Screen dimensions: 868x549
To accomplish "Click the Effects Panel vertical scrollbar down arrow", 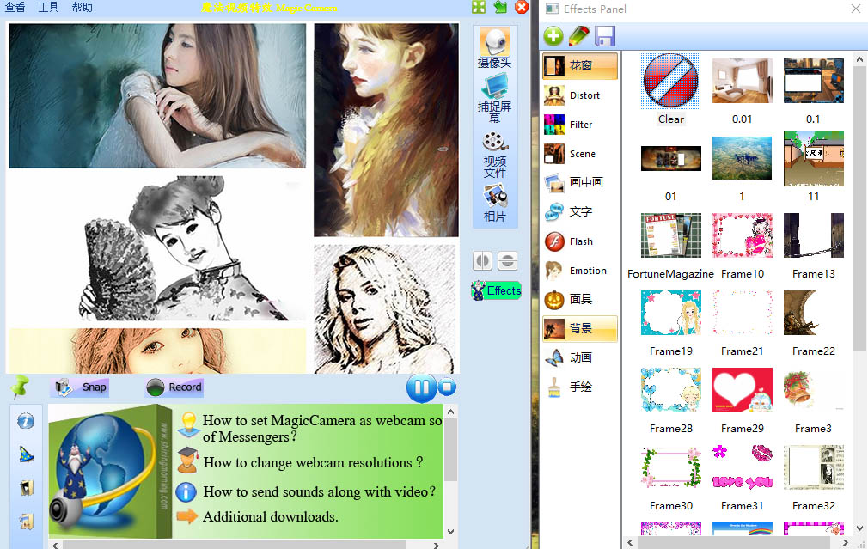I will click(x=859, y=528).
